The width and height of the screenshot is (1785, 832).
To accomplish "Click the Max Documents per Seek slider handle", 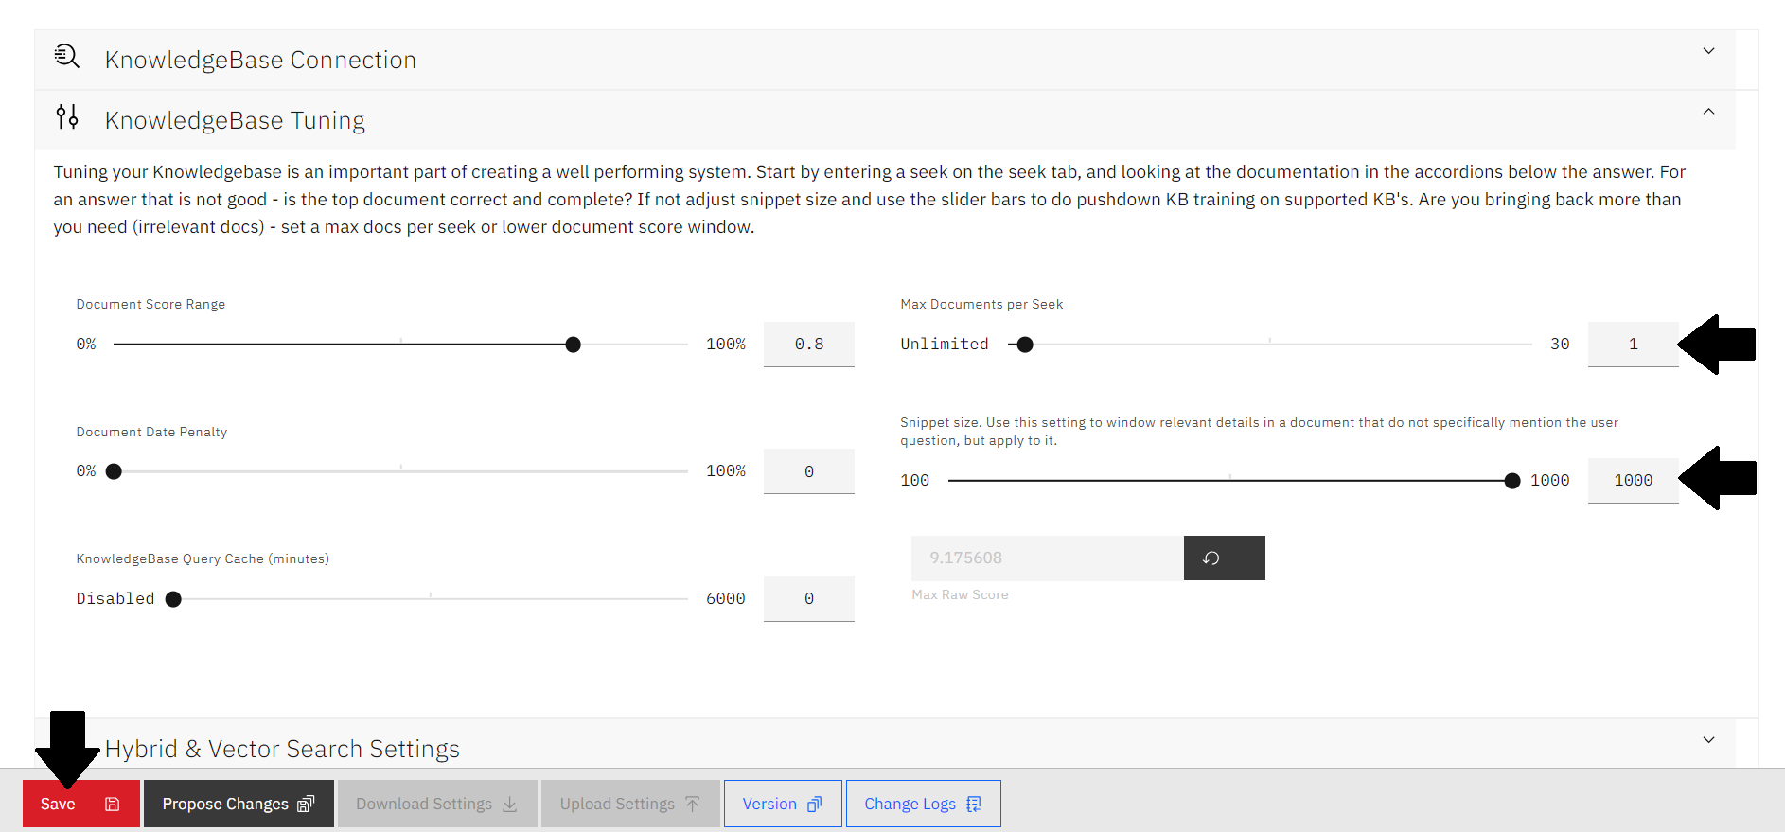I will click(1025, 345).
